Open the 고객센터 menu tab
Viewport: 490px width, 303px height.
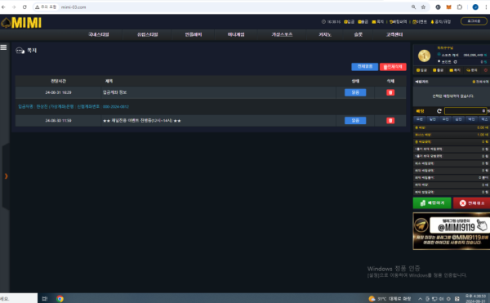[x=394, y=34]
